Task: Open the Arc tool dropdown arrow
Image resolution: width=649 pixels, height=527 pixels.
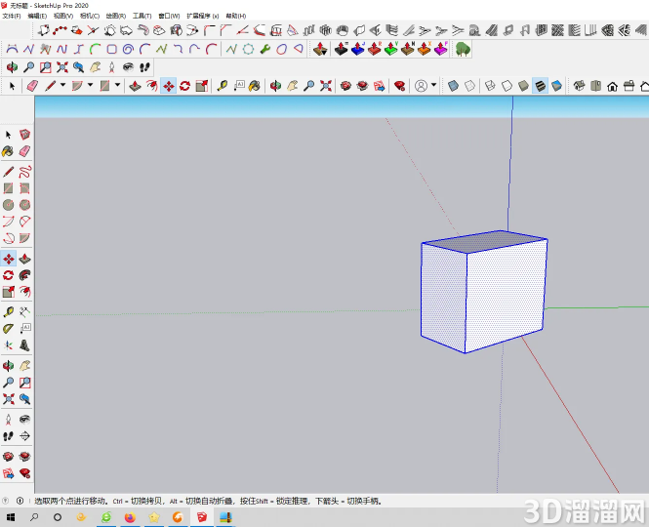Action: [90, 85]
